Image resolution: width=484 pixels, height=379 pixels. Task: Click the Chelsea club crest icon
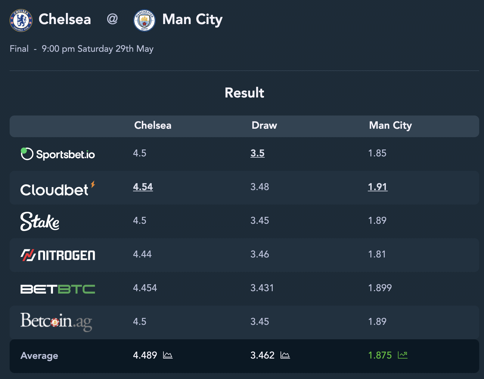(x=21, y=20)
